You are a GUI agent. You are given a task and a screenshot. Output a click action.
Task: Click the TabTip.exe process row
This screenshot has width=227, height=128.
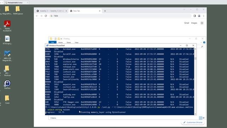pyautogui.click(x=120, y=97)
